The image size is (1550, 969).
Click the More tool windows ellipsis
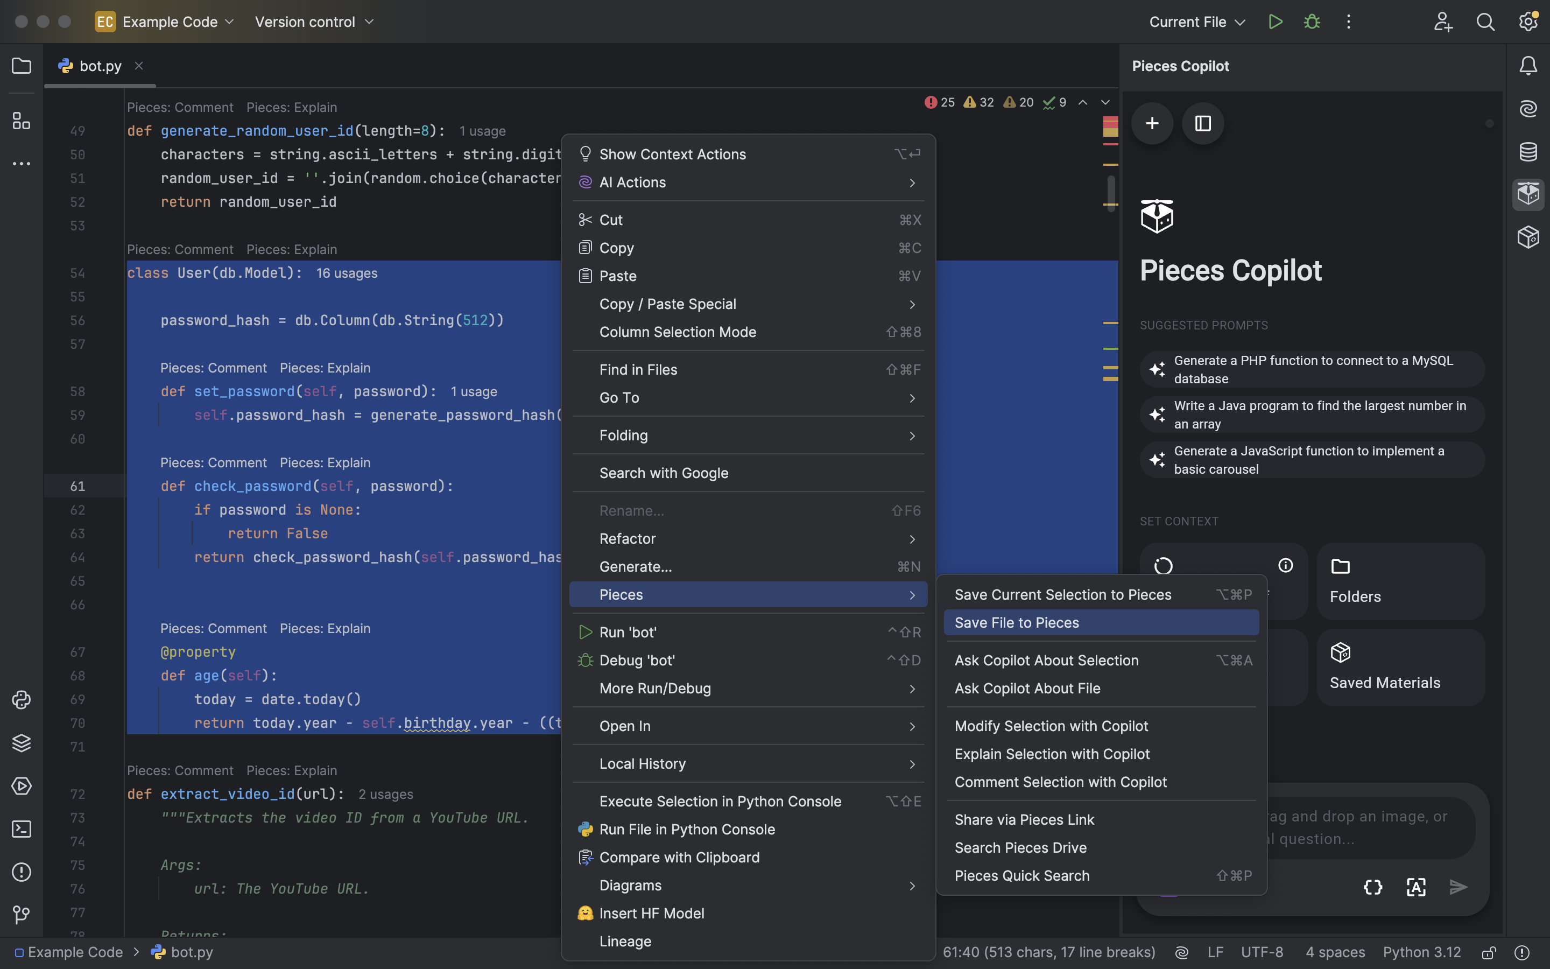point(21,164)
